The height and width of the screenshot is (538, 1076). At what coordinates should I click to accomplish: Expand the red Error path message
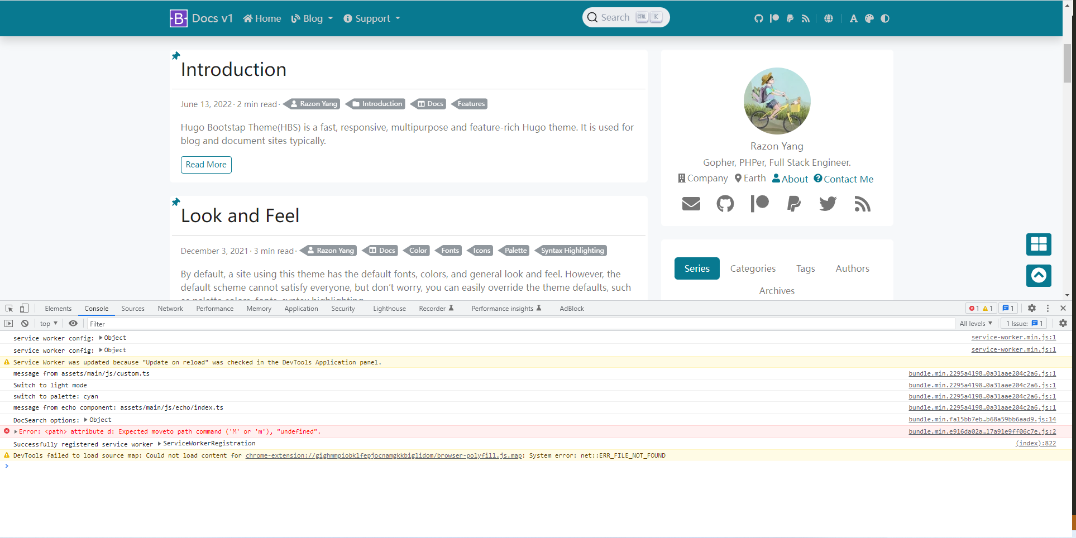click(x=16, y=431)
